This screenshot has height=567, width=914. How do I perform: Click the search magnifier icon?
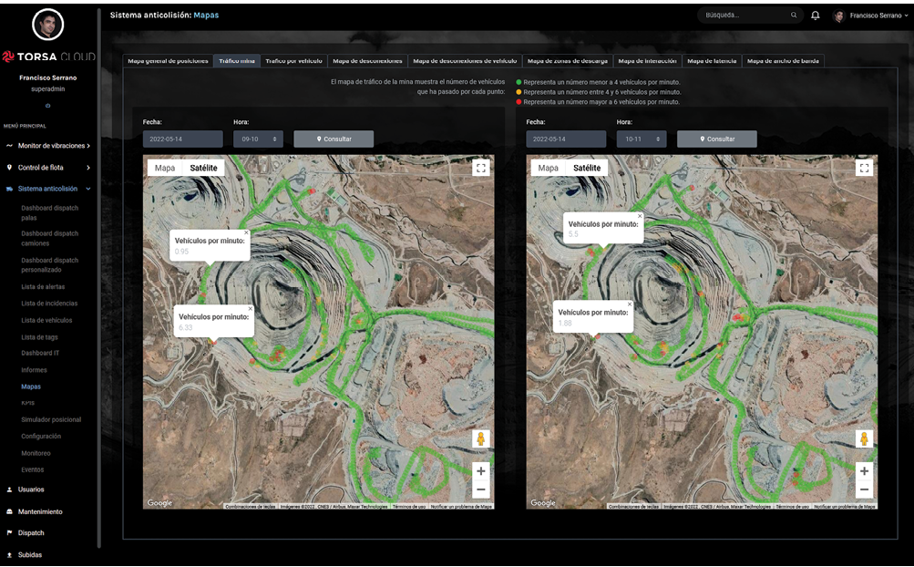coord(794,15)
